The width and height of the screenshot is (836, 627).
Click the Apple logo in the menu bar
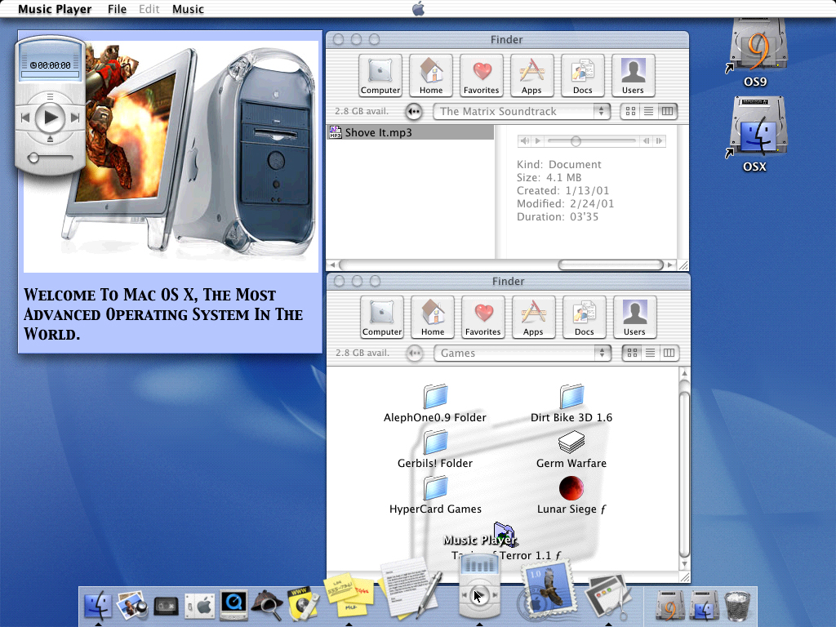point(419,8)
